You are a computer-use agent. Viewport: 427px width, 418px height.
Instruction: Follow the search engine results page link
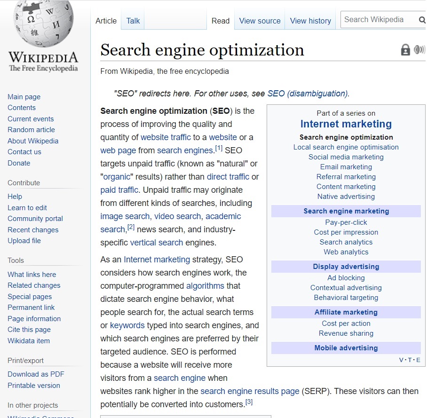[250, 391]
